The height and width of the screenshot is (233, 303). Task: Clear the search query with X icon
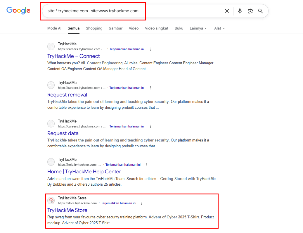click(x=227, y=11)
